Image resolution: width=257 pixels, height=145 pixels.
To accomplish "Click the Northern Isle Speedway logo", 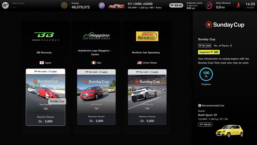I will click(147, 36).
